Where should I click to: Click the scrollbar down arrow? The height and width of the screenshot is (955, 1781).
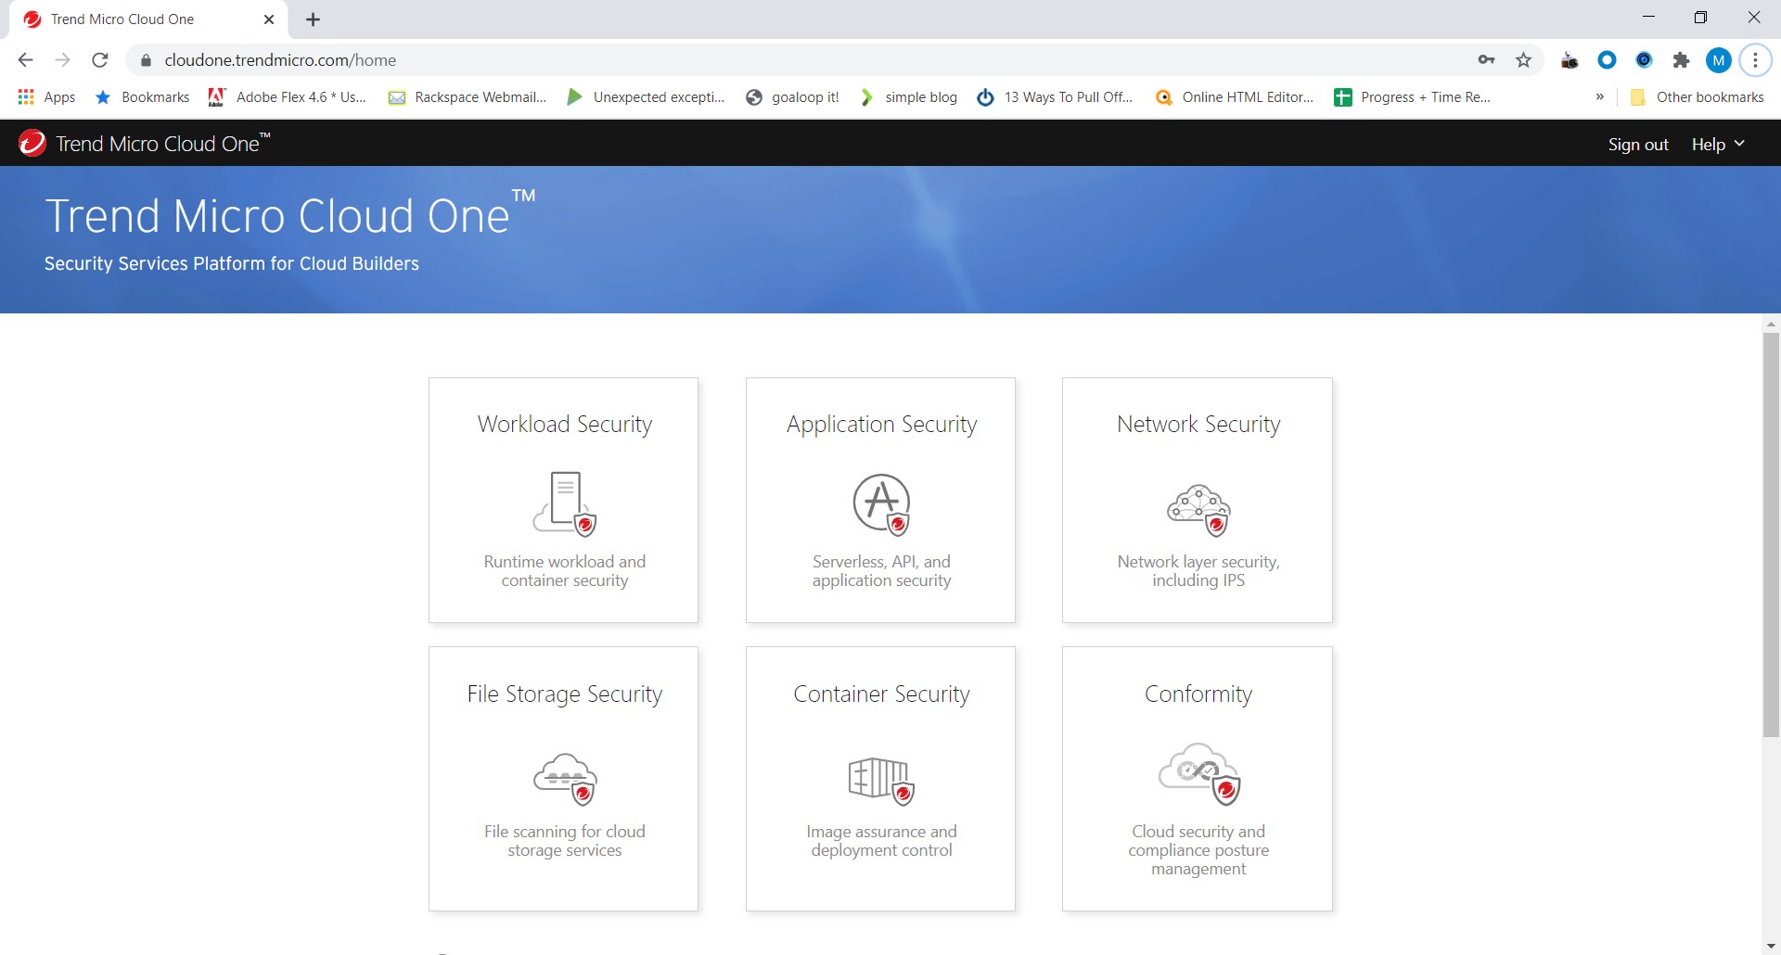[x=1771, y=947]
